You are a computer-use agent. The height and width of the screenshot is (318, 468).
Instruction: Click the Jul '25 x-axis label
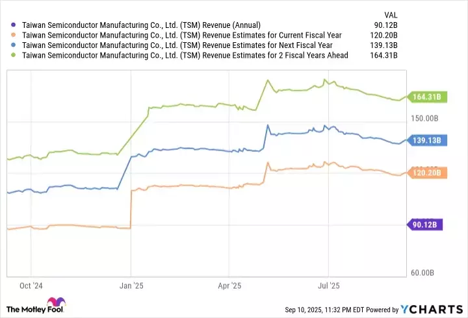pyautogui.click(x=328, y=285)
